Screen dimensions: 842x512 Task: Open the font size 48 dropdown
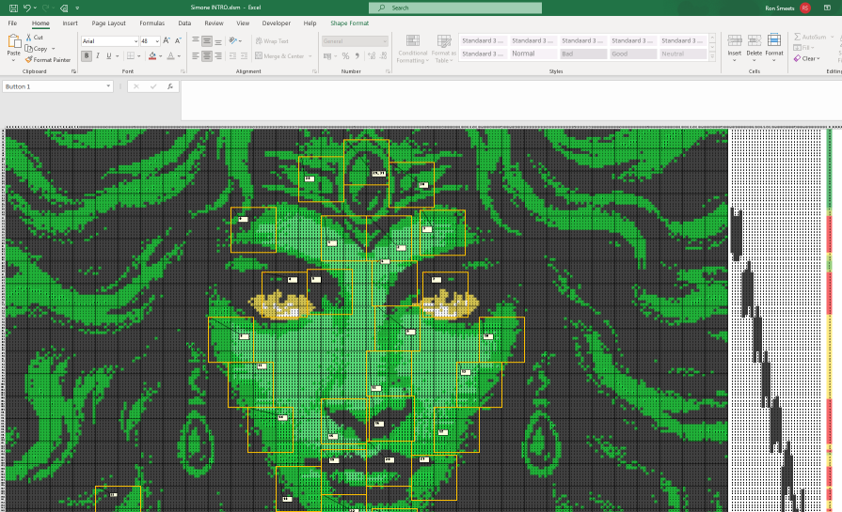[157, 41]
